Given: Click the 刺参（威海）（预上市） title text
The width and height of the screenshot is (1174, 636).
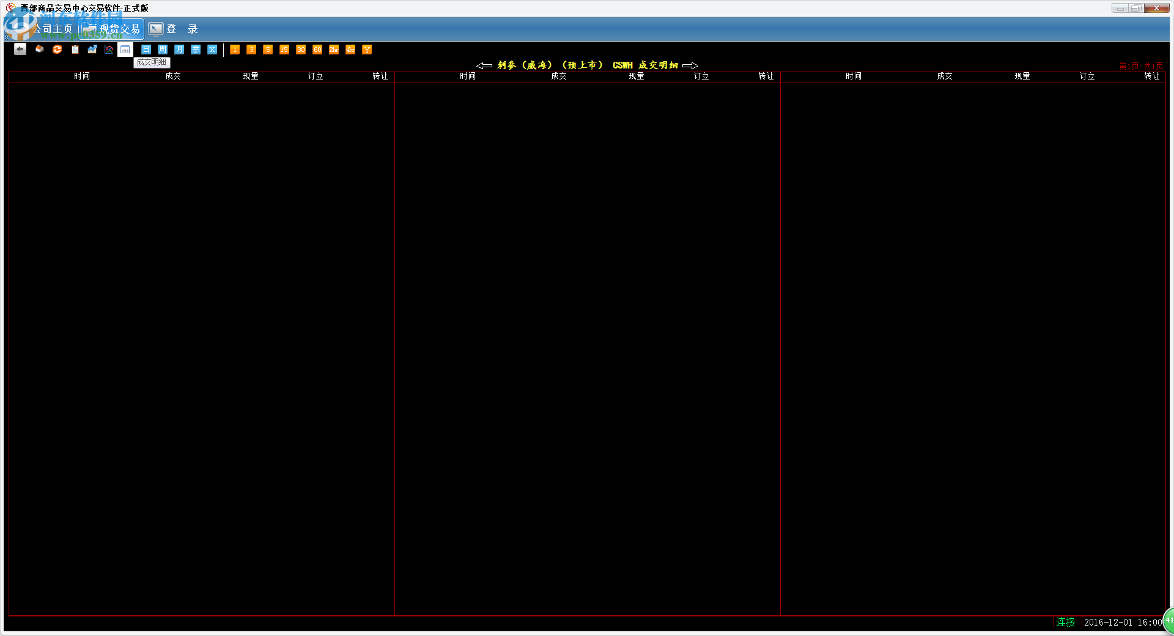Looking at the screenshot, I should click(550, 65).
